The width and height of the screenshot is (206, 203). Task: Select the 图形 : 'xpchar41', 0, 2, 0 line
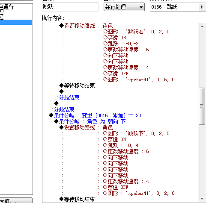tap(138, 193)
